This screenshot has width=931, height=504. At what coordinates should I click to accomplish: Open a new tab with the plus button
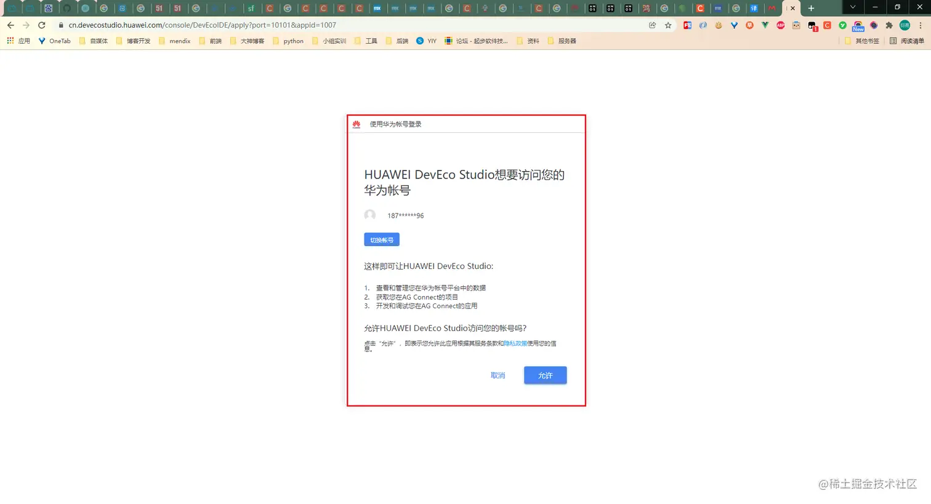(x=811, y=8)
